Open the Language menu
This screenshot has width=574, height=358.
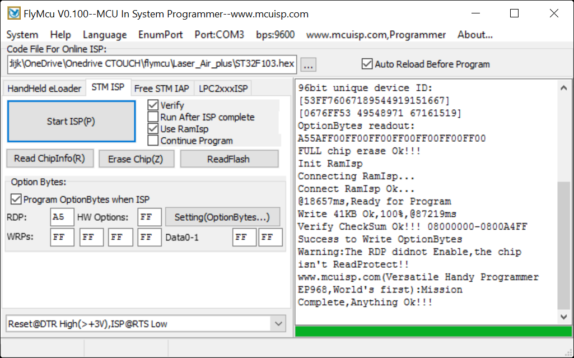tap(105, 35)
